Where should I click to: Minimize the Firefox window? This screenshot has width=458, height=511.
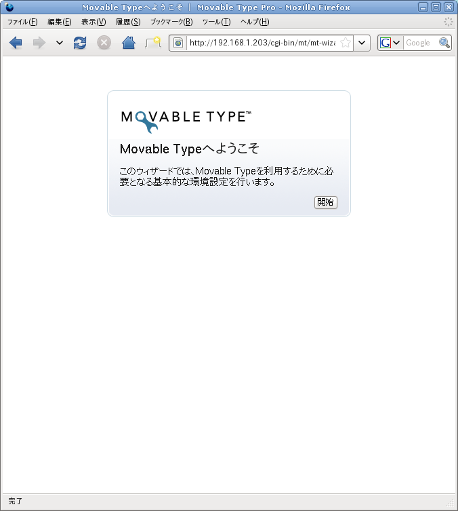tap(423, 7)
